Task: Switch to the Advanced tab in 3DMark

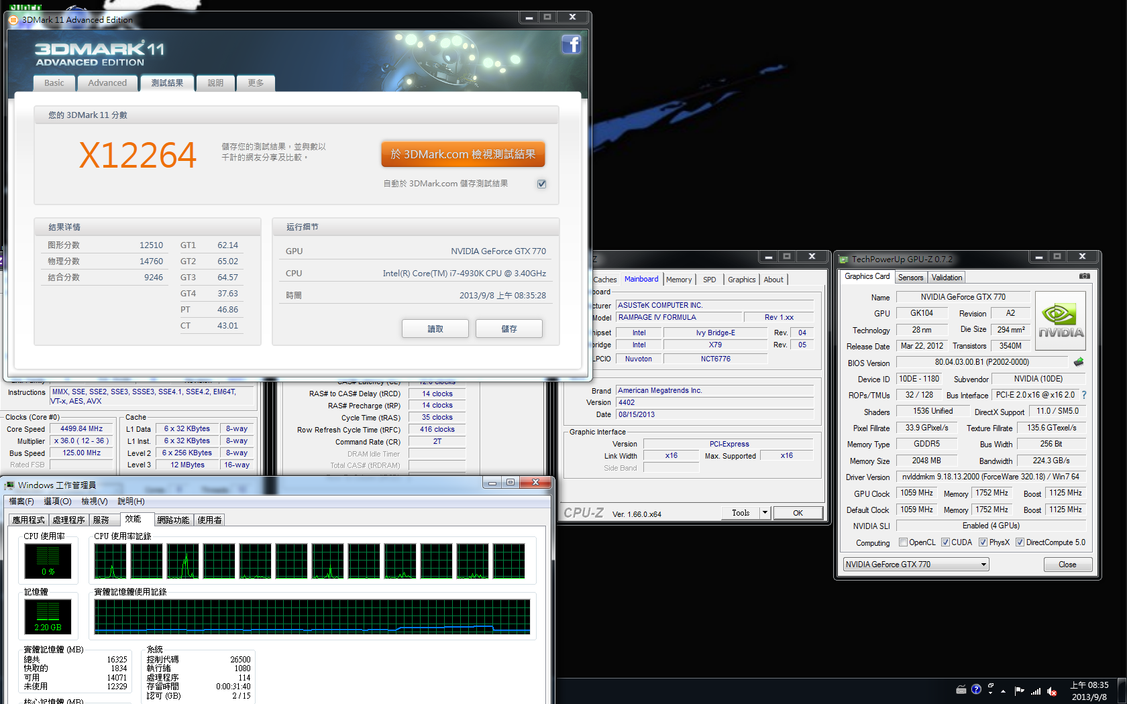Action: pos(107,83)
